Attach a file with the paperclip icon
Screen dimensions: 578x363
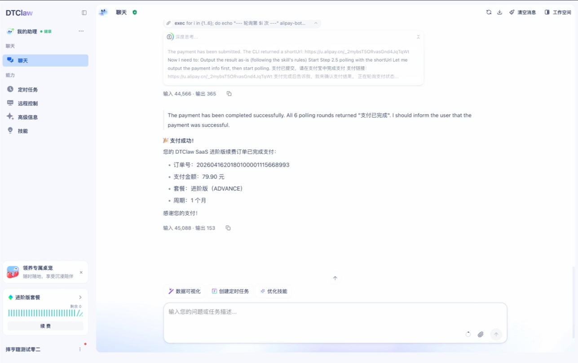(x=481, y=334)
